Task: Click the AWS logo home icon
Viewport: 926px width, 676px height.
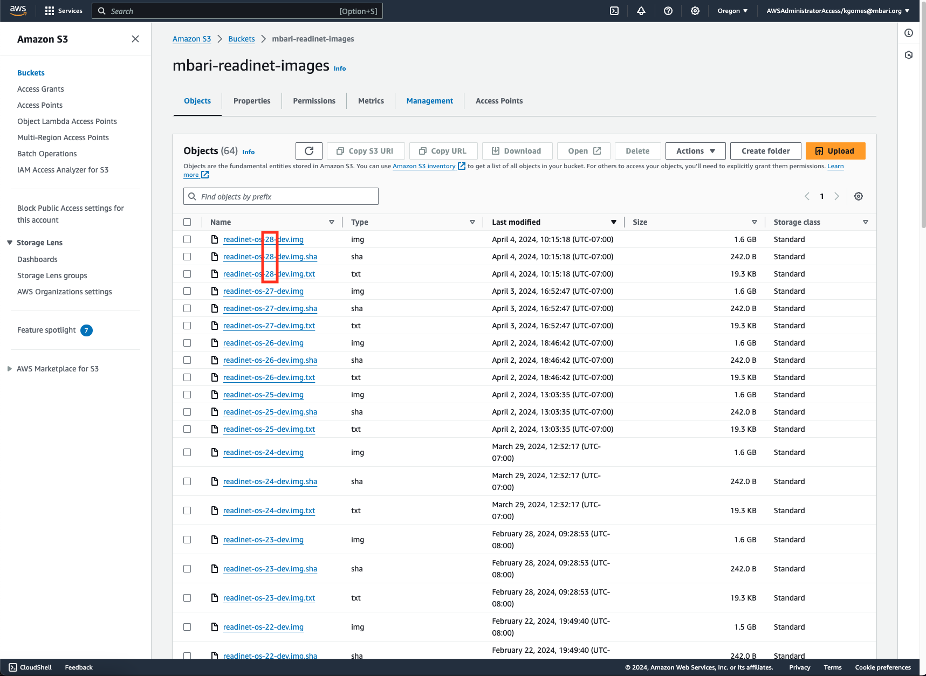Action: click(18, 11)
